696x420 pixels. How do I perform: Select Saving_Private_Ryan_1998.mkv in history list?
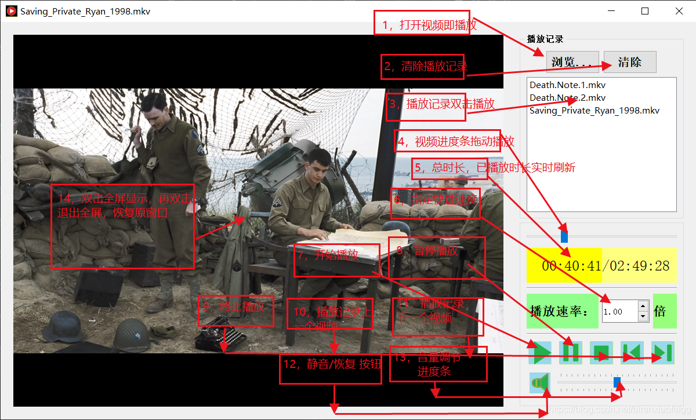[594, 111]
